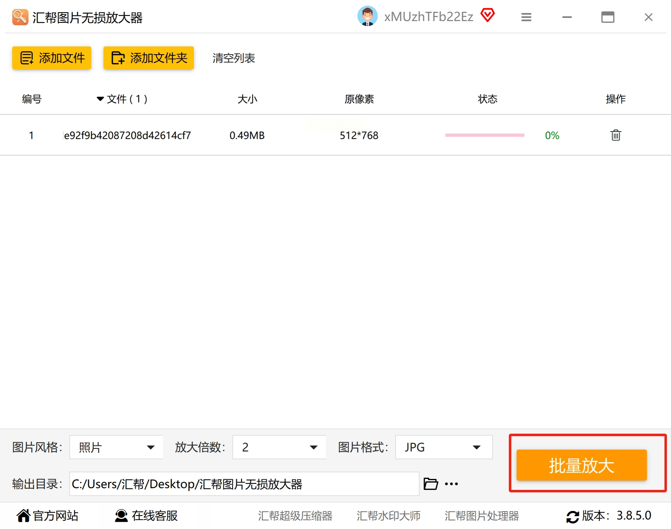This screenshot has height=529, width=671.
Task: Check for updates via refresh version icon
Action: [x=572, y=517]
